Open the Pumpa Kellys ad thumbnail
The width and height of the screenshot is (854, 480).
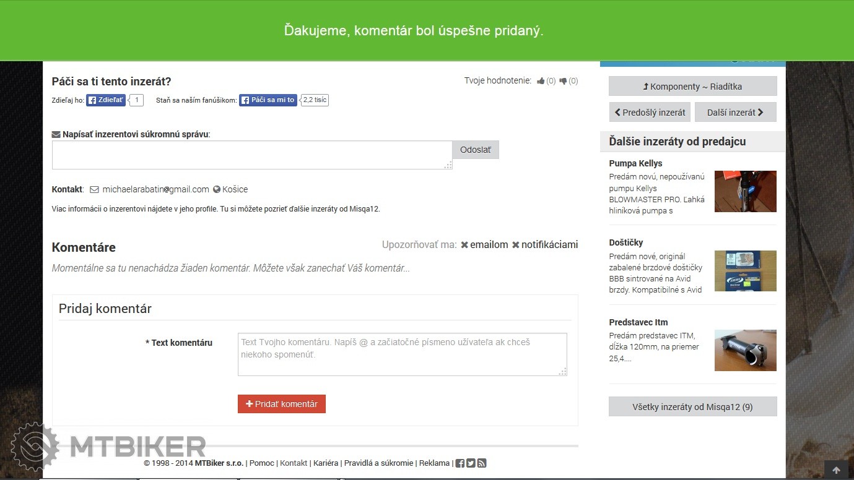745,192
